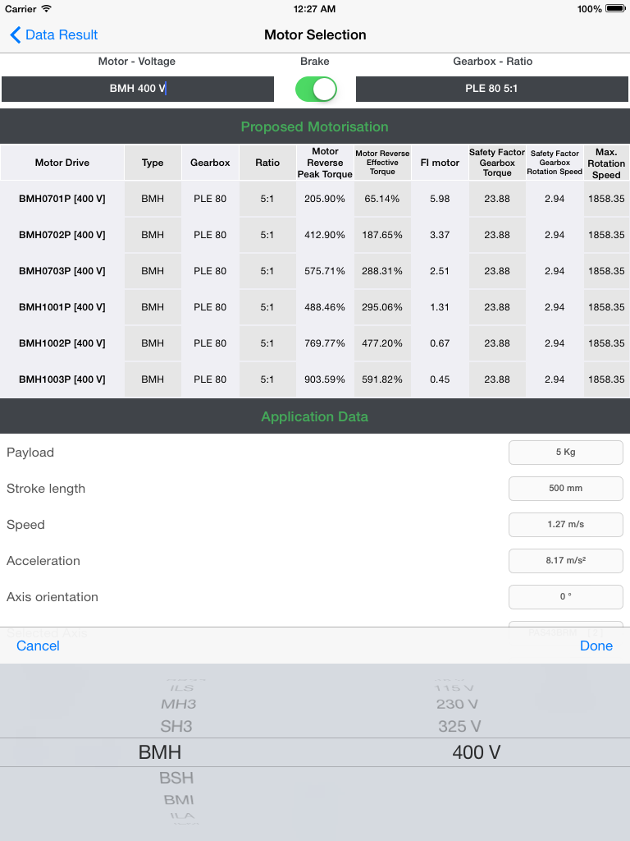Image resolution: width=630 pixels, height=841 pixels.
Task: Click the Application Data section header
Action: pos(314,416)
